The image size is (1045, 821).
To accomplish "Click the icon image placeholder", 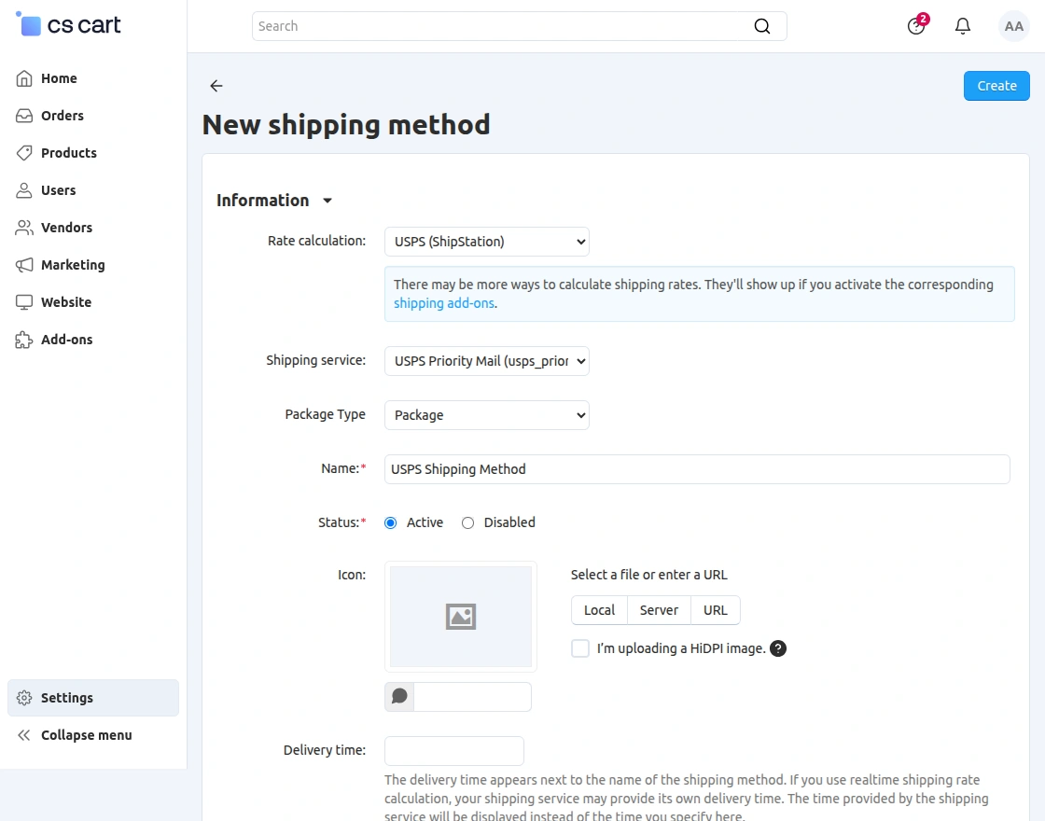I will point(461,617).
